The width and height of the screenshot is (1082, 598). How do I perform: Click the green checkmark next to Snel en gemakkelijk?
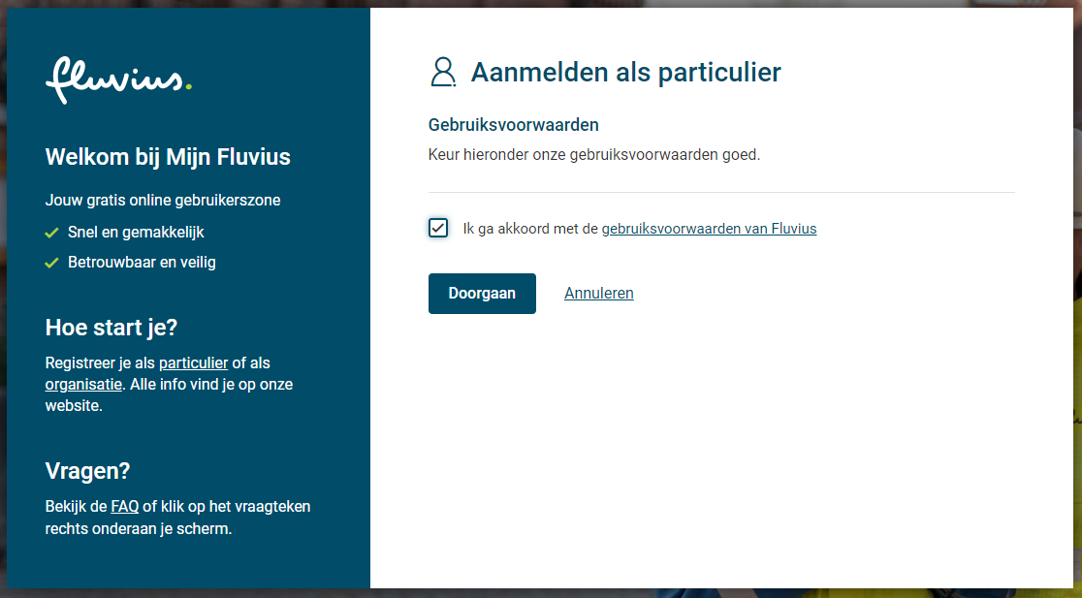pos(51,234)
